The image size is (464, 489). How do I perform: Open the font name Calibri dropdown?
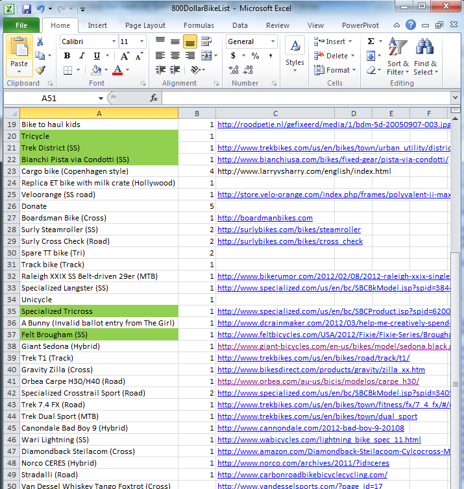(x=114, y=42)
